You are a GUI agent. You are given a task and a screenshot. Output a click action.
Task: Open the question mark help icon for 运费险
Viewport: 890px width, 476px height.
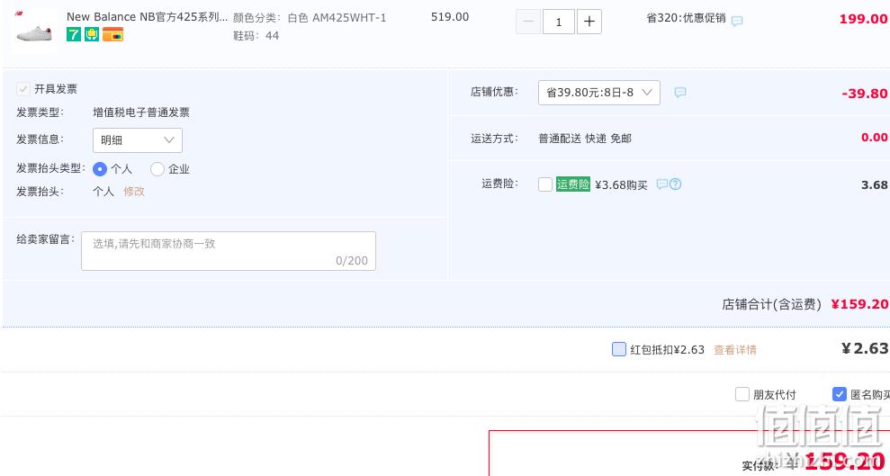click(x=676, y=184)
